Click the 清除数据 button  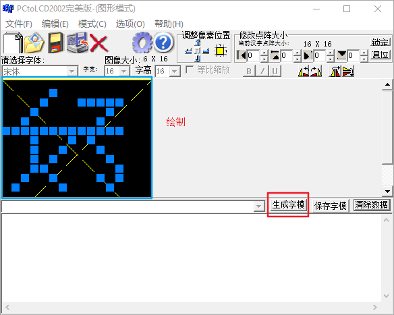point(371,205)
